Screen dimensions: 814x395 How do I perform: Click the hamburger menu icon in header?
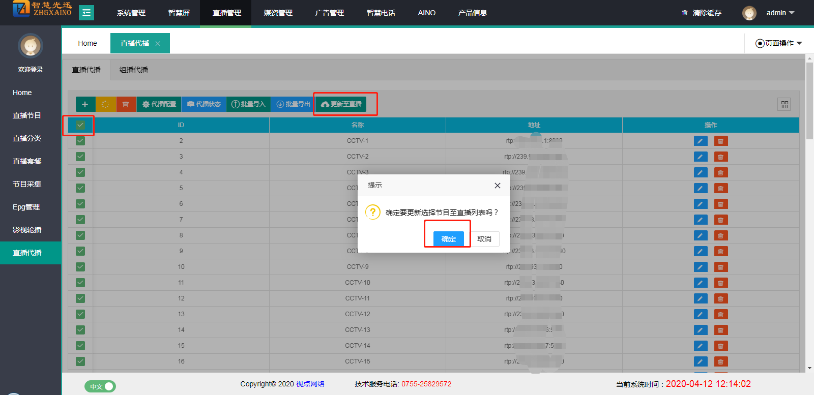[x=86, y=13]
